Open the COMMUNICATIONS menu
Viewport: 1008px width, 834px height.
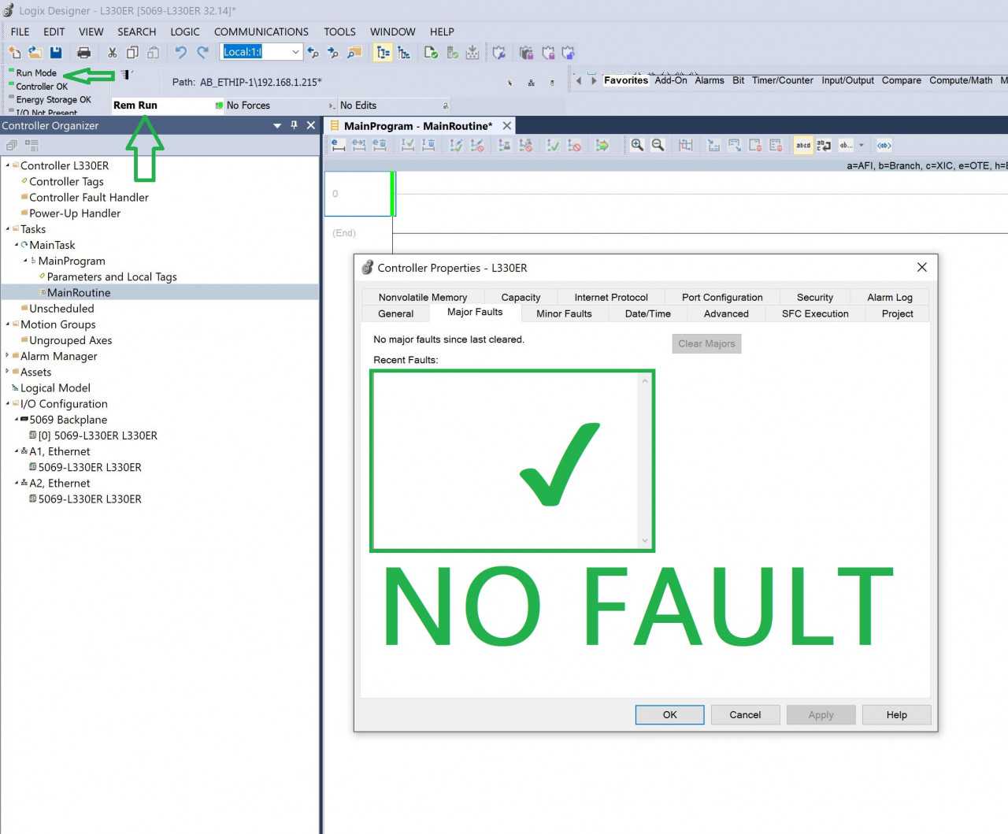pyautogui.click(x=261, y=32)
